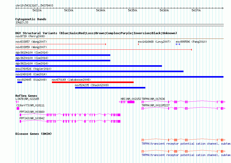Select the dgv3621n100 Coe2014 blue bar

click(89, 66)
